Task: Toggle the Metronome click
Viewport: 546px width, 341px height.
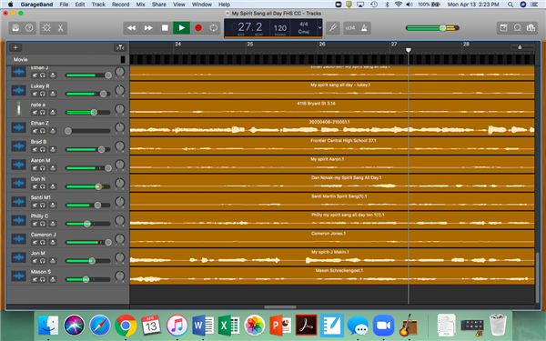Action: (x=364, y=28)
